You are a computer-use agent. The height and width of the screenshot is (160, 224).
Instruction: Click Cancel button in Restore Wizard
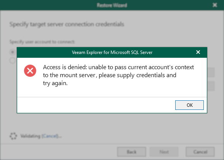[x=200, y=152]
